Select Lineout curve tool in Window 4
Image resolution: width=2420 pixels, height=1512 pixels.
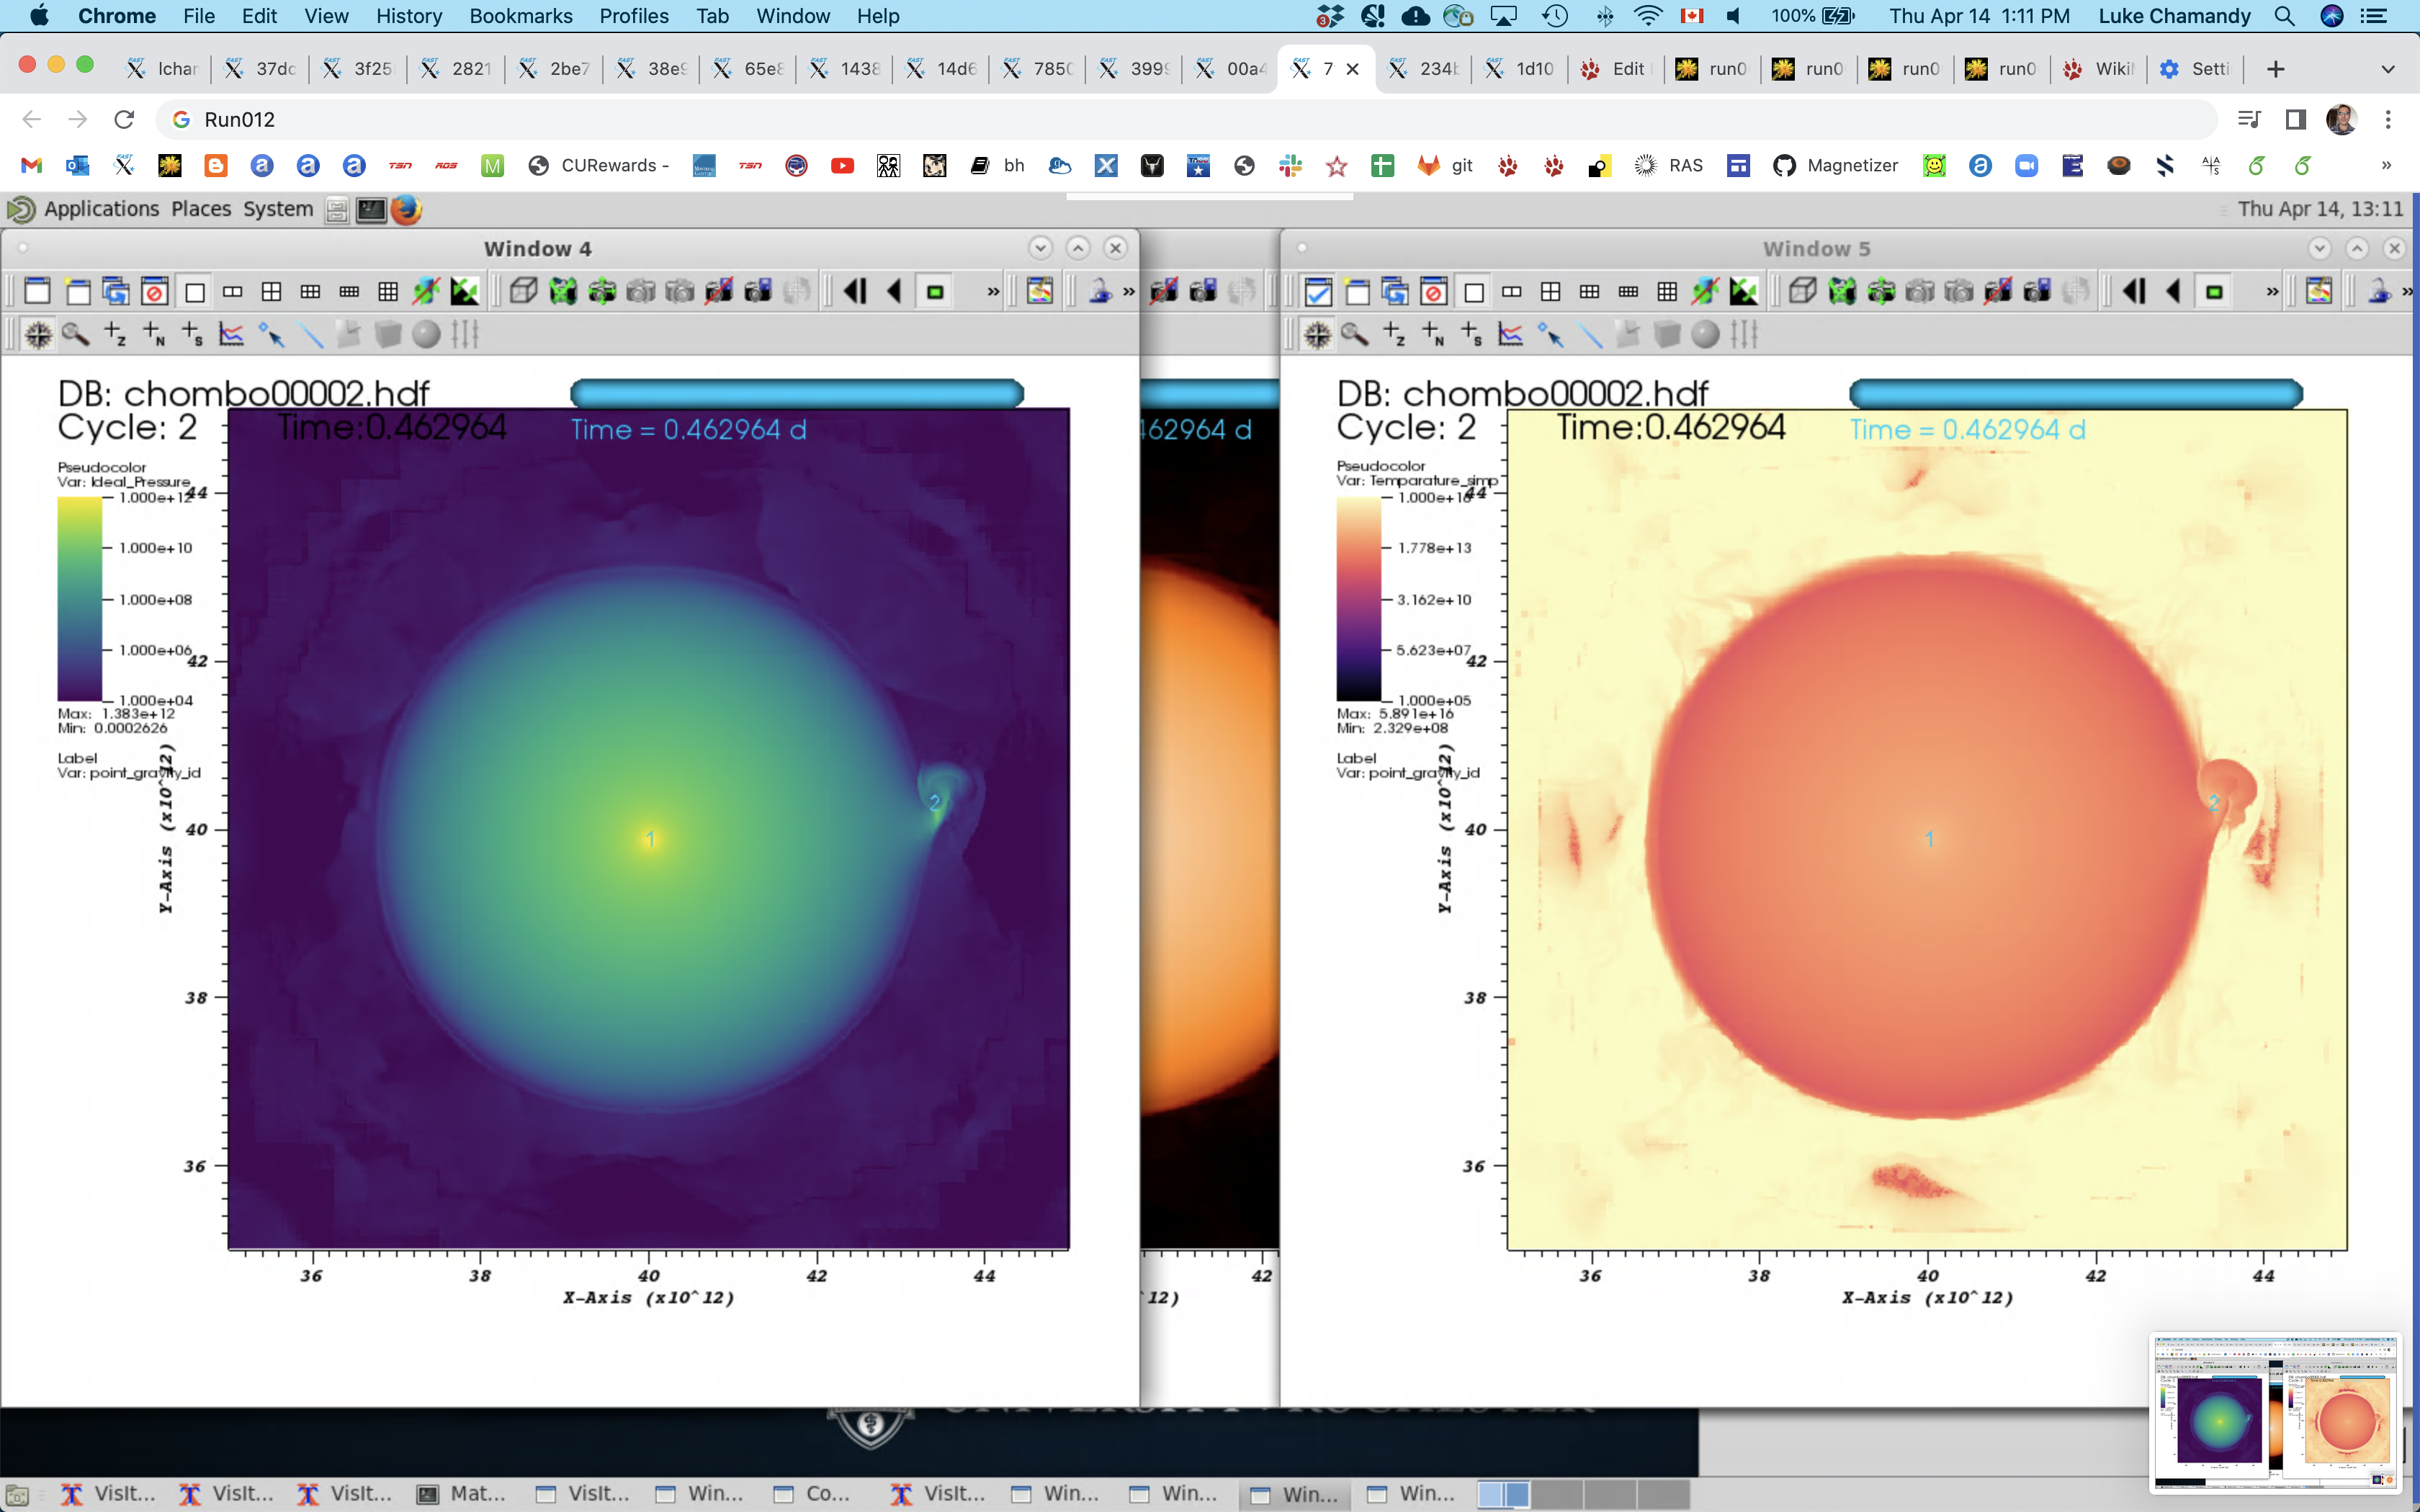click(232, 334)
